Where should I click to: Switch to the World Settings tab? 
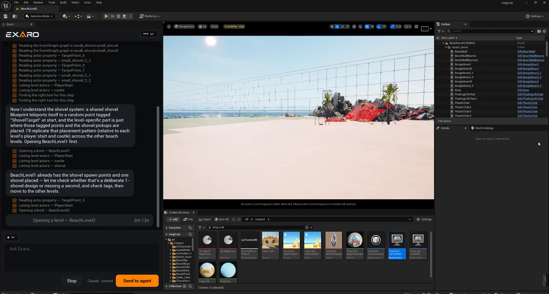[482, 128]
